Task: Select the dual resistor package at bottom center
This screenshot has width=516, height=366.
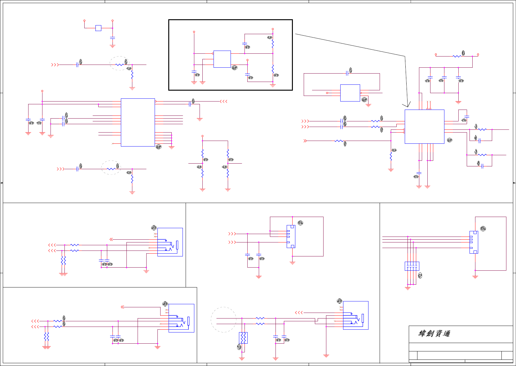Action: (243, 338)
